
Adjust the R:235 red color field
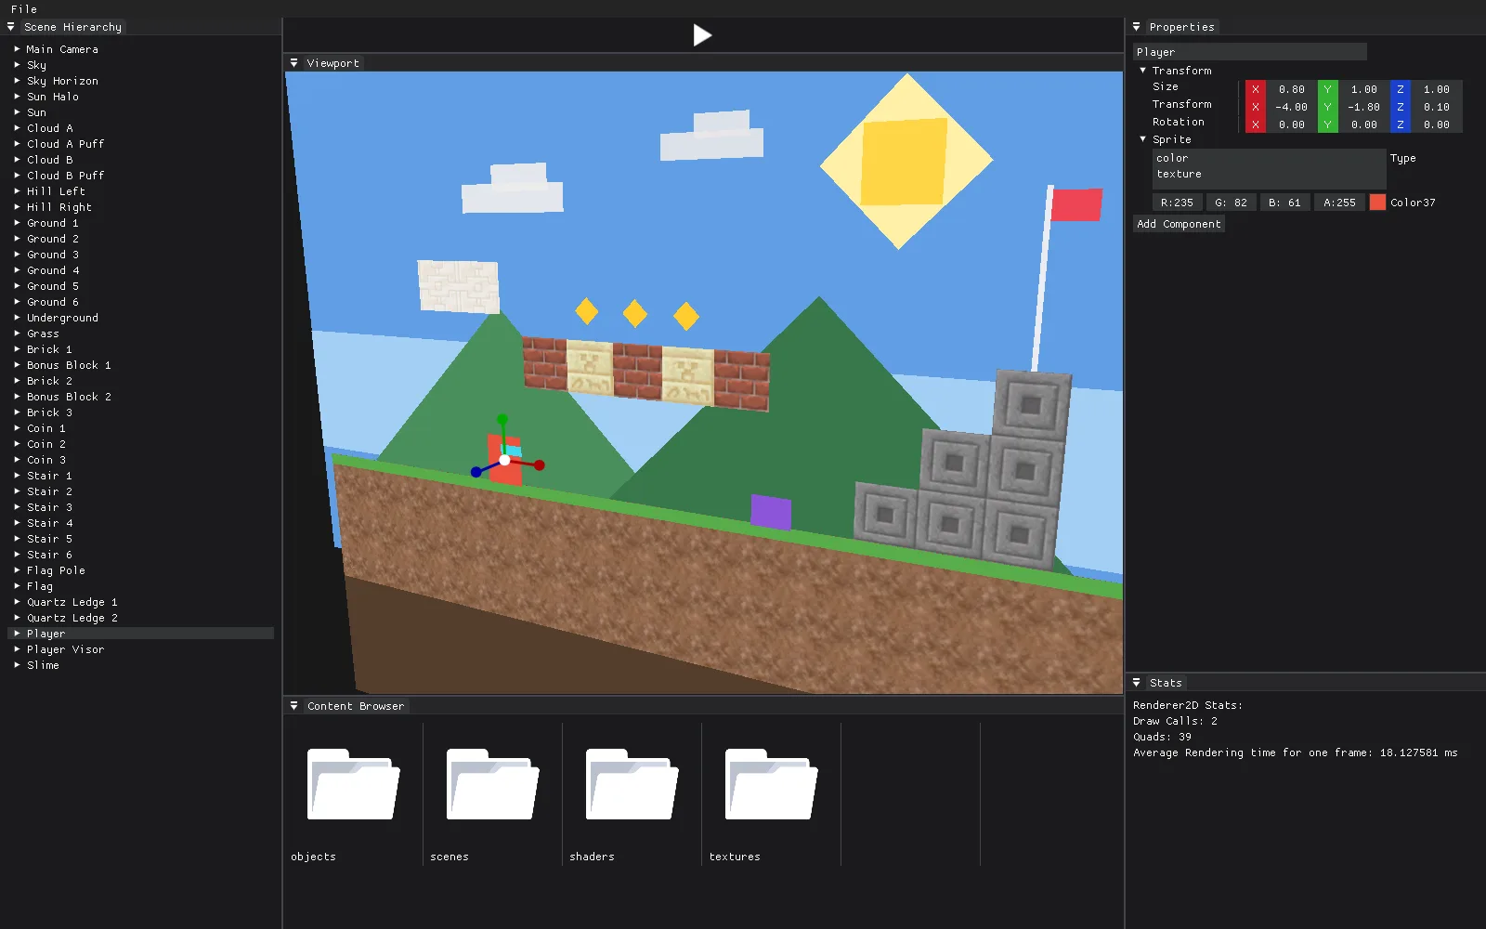pos(1177,203)
